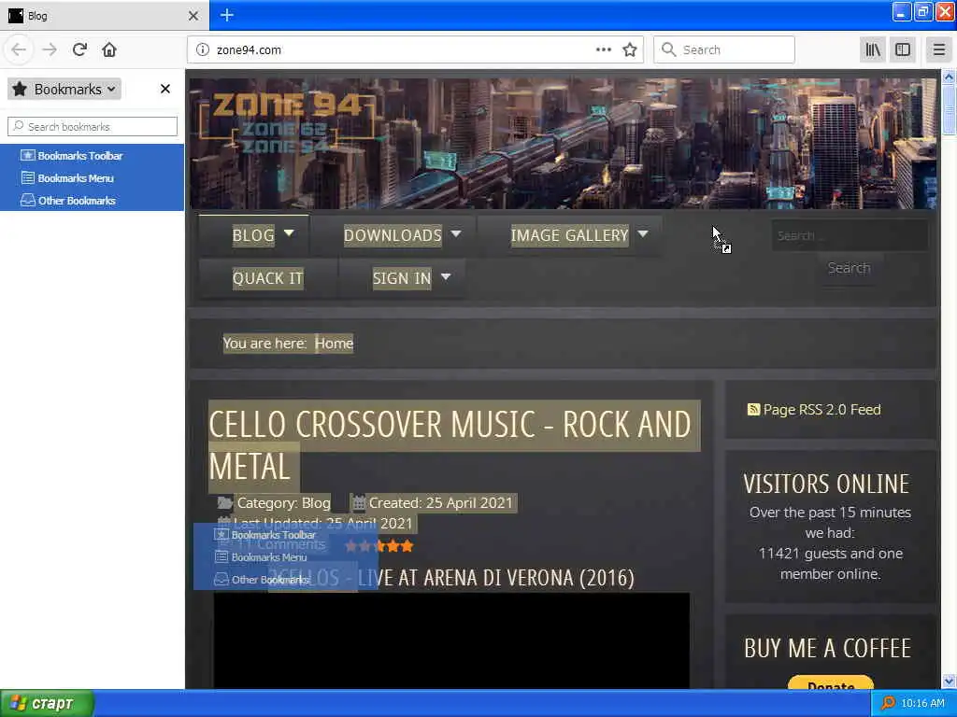Show site information icon in address bar
The height and width of the screenshot is (717, 957).
point(203,50)
